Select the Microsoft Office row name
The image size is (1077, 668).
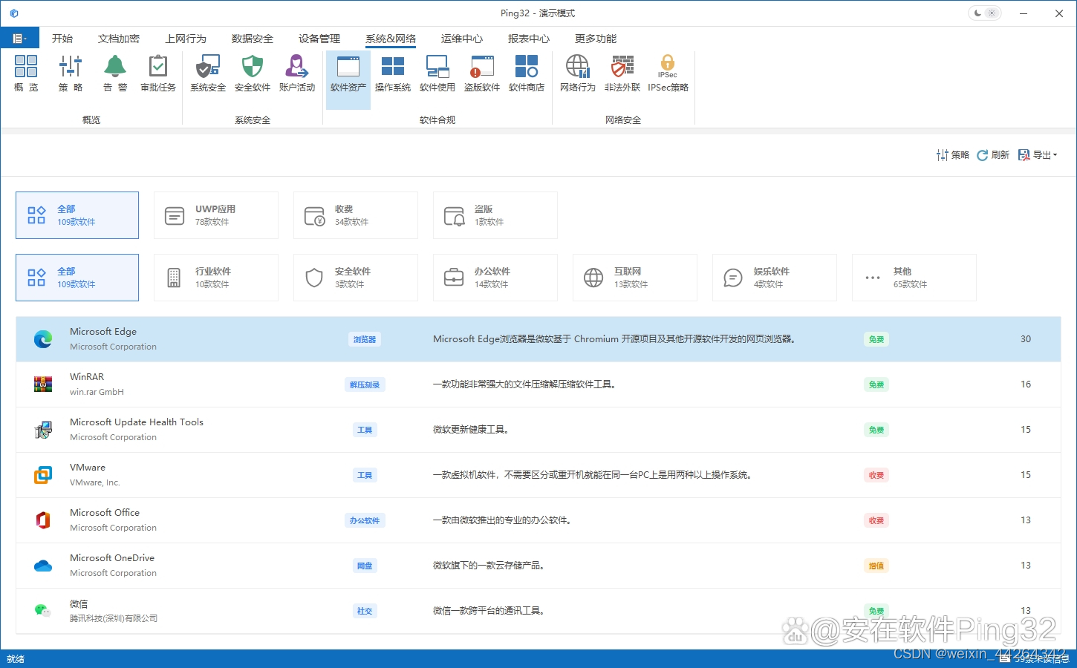coord(105,513)
